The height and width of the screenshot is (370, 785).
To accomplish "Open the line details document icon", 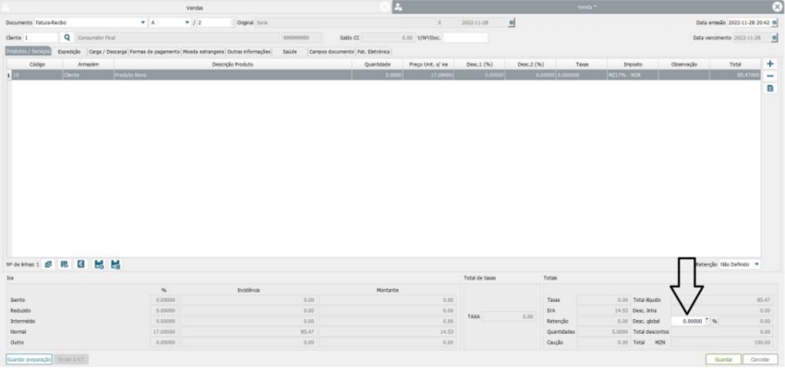I will (771, 88).
